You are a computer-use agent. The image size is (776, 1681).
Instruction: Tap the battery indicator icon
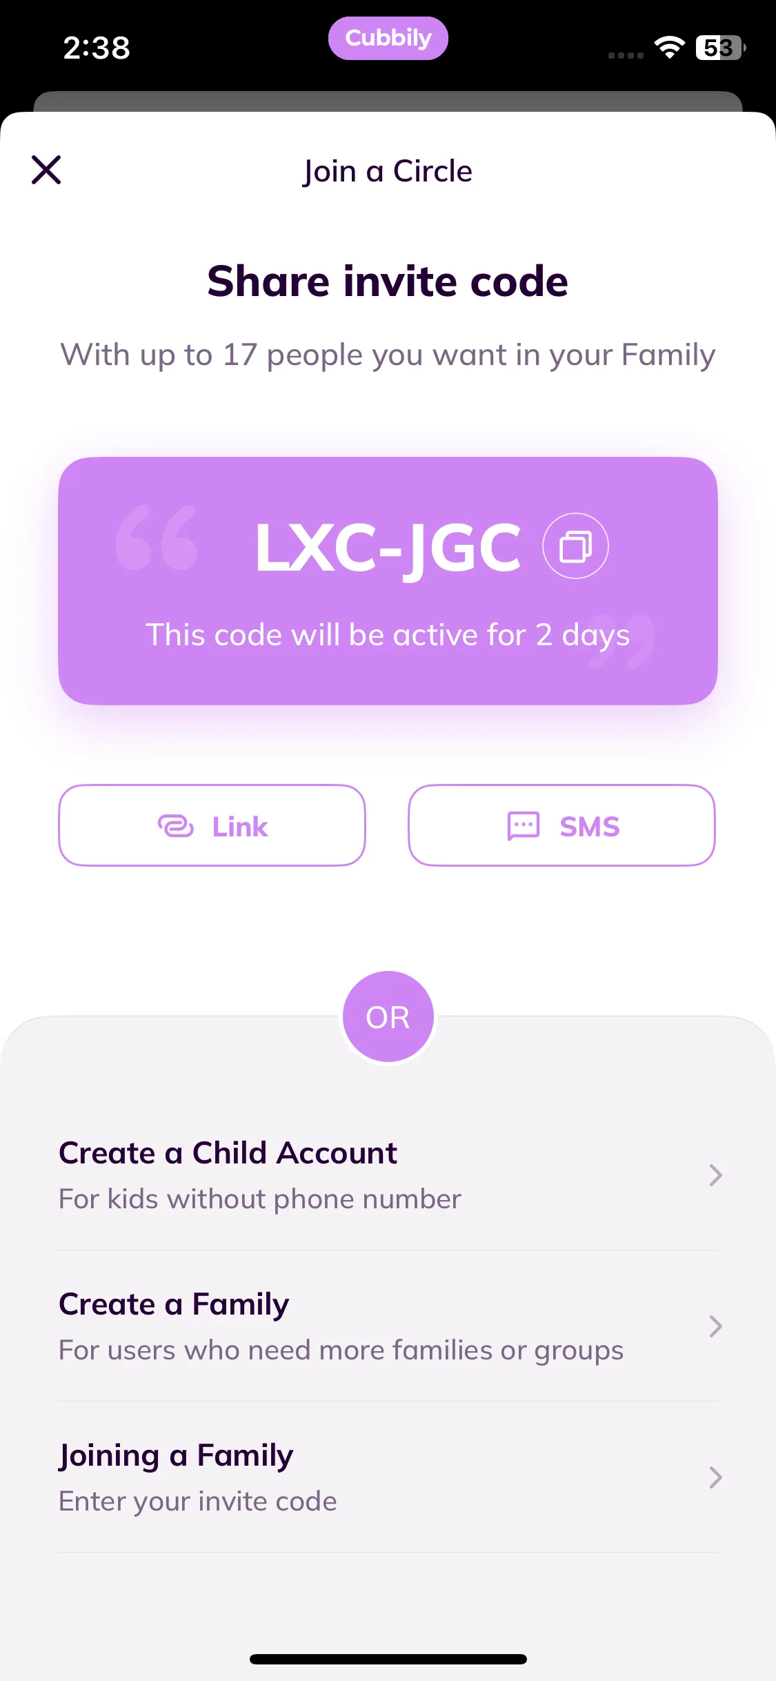pos(721,48)
